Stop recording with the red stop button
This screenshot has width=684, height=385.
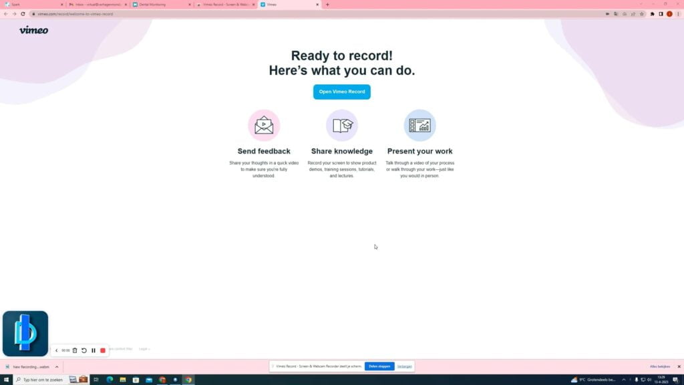(x=103, y=350)
